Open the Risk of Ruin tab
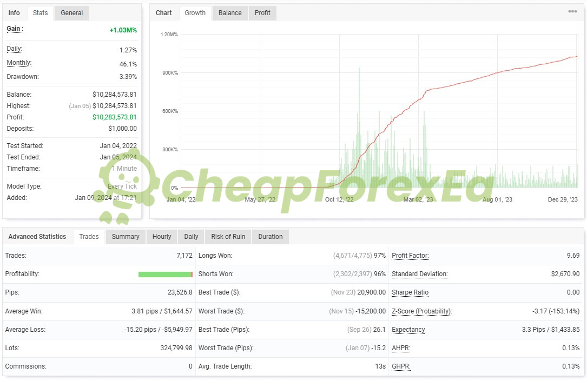This screenshot has width=587, height=381. point(228,237)
